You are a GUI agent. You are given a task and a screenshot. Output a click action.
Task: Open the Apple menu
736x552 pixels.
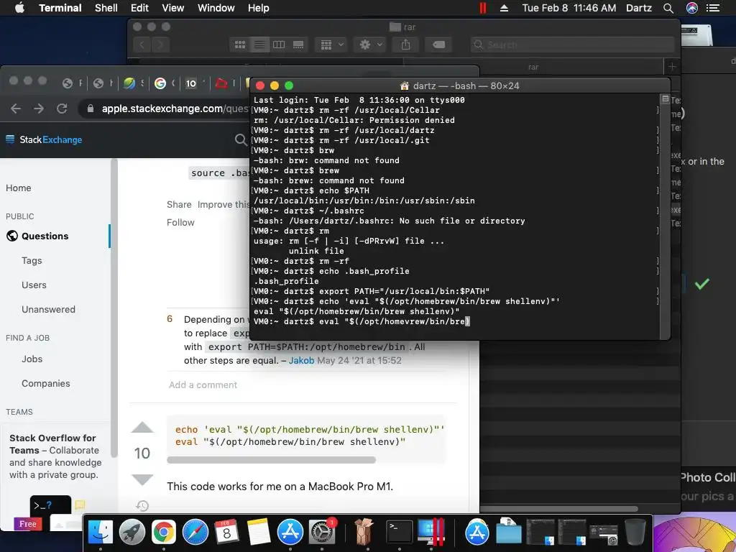tap(19, 8)
